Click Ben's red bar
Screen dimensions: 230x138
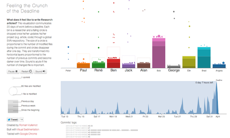(x=114, y=64)
